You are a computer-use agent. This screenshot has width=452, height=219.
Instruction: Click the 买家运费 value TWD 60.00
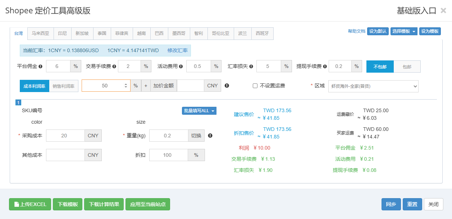(376, 129)
